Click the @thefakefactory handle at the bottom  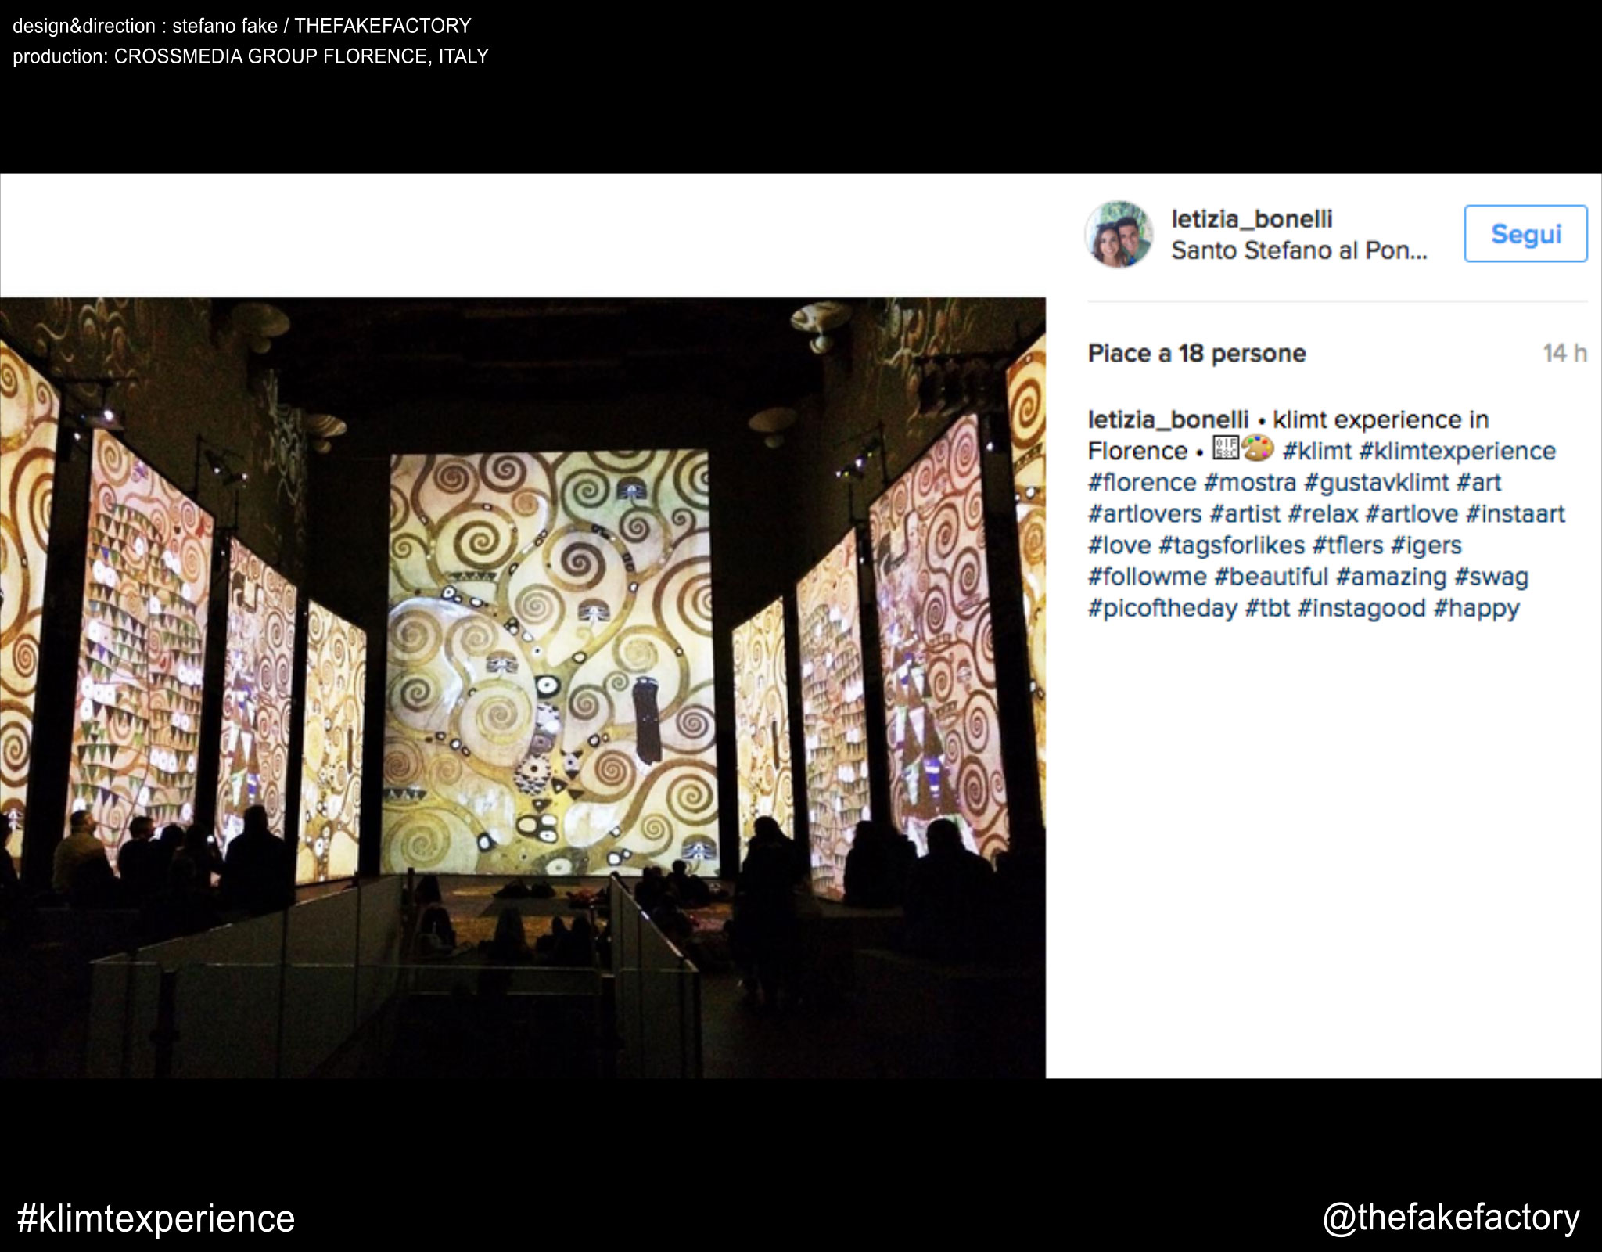pyautogui.click(x=1451, y=1218)
